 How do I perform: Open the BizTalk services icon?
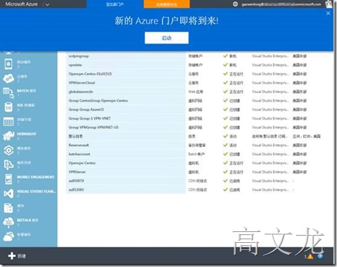[8, 222]
